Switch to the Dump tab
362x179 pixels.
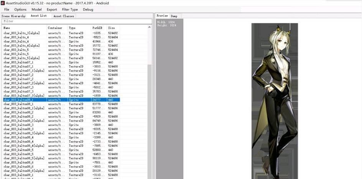click(x=174, y=16)
